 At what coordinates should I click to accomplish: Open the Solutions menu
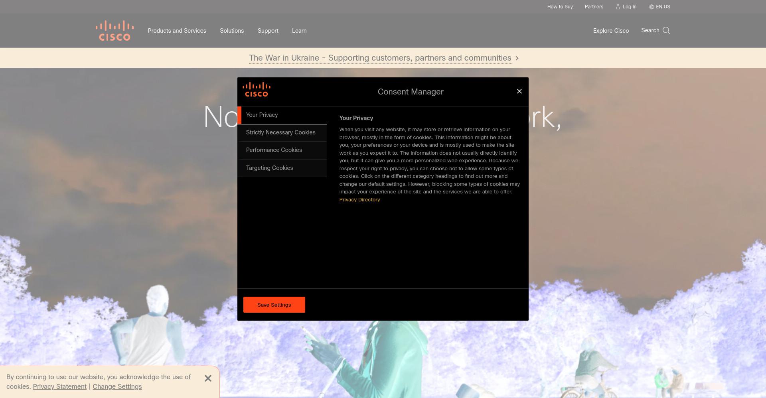tap(232, 31)
